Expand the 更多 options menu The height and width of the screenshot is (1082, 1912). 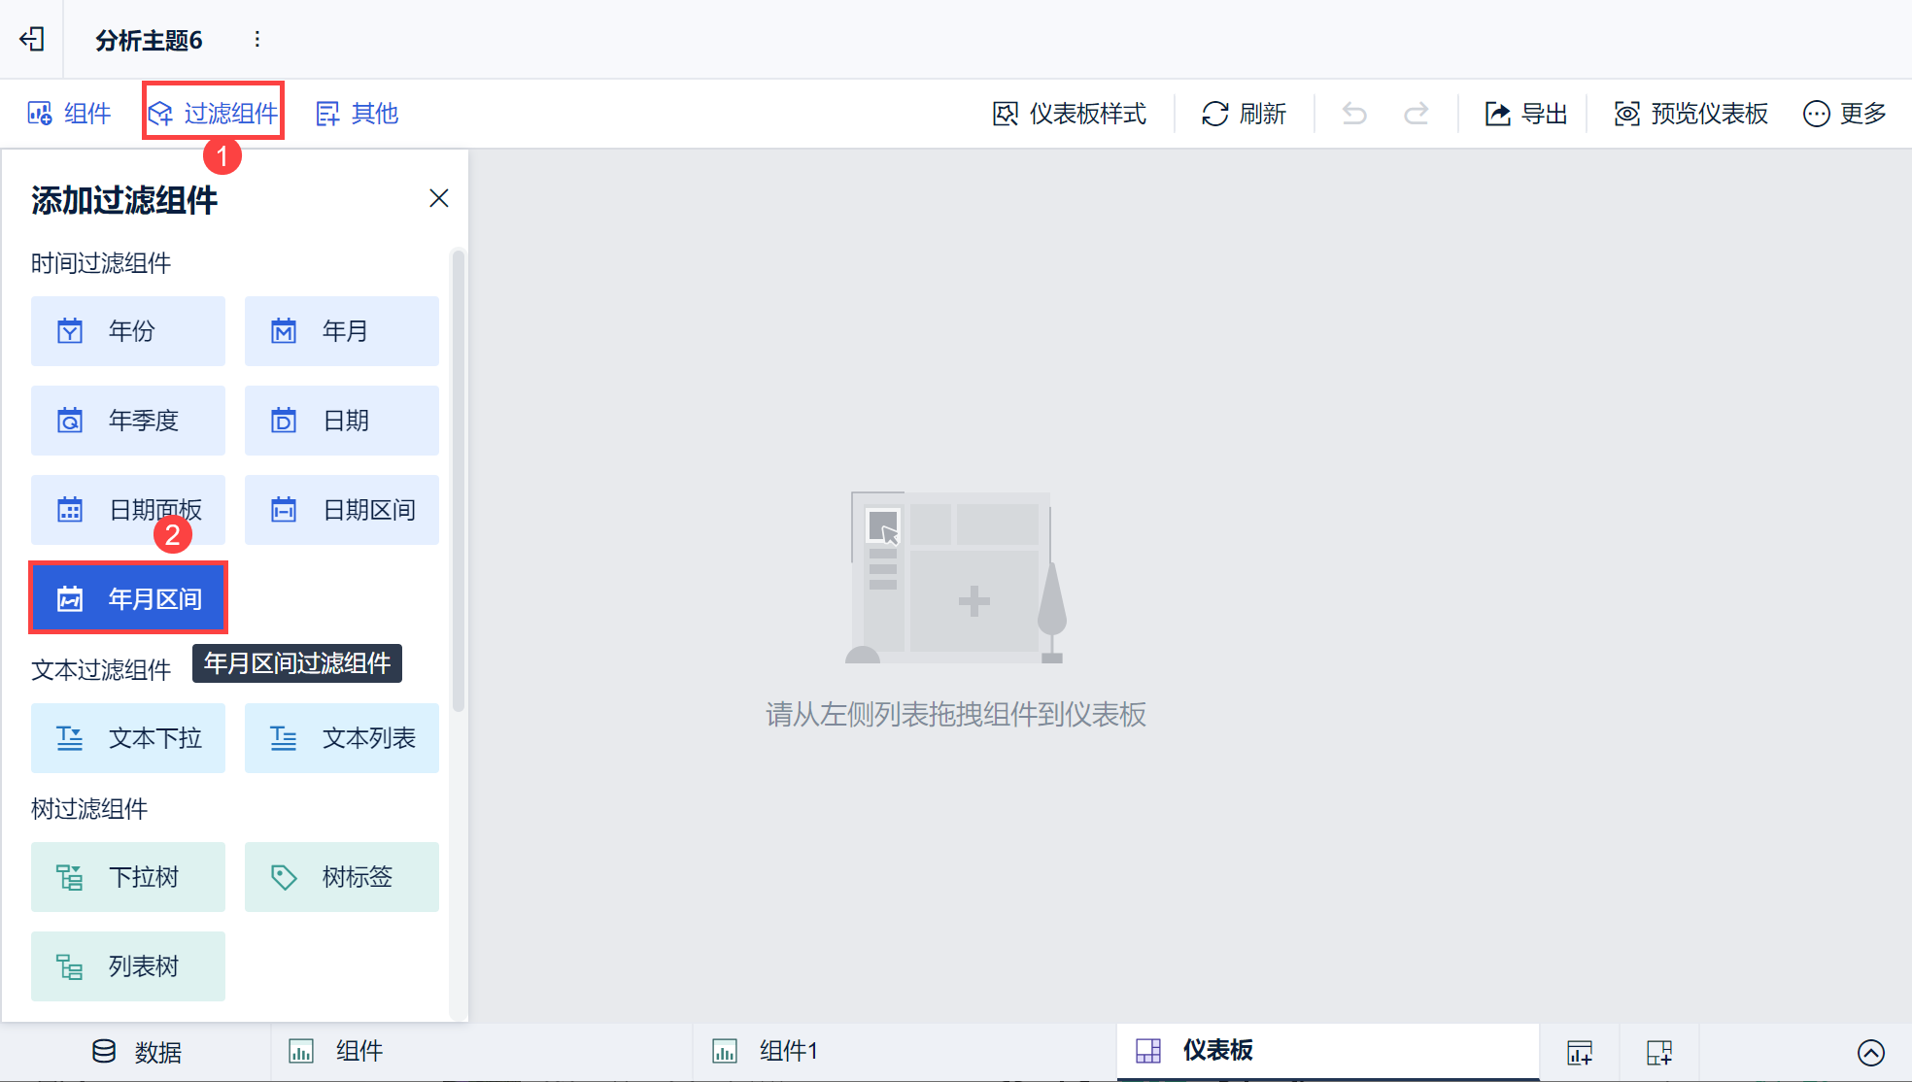click(1844, 114)
